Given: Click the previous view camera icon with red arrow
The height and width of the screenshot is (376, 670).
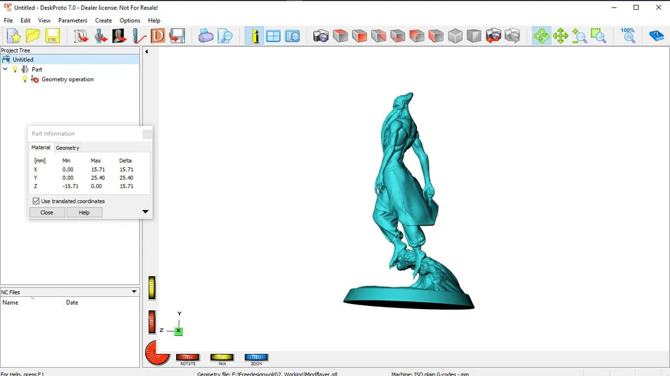Looking at the screenshot, I should tap(493, 37).
